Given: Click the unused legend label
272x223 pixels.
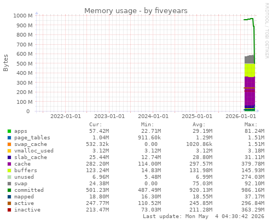Looking at the screenshot, I should point(24,177).
